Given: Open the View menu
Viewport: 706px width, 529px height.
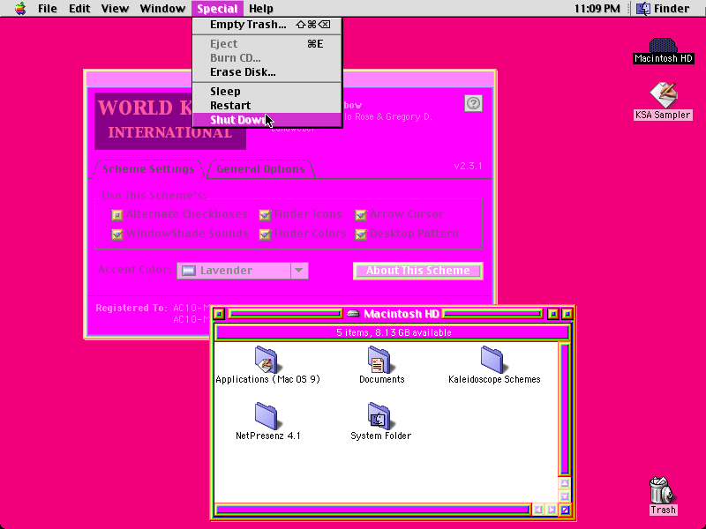Looking at the screenshot, I should pos(115,9).
